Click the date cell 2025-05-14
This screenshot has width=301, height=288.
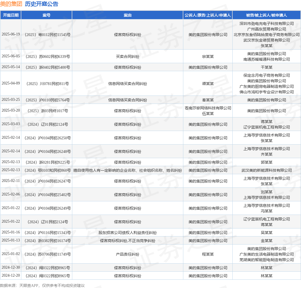coord(11,67)
